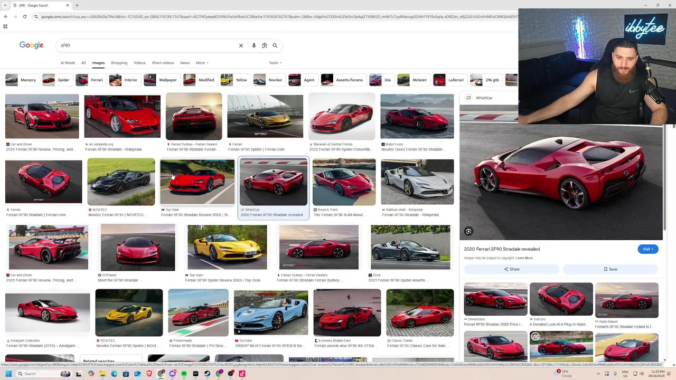This screenshot has width=676, height=380.
Task: Filter images by Assetto fiorano chip
Action: point(343,80)
